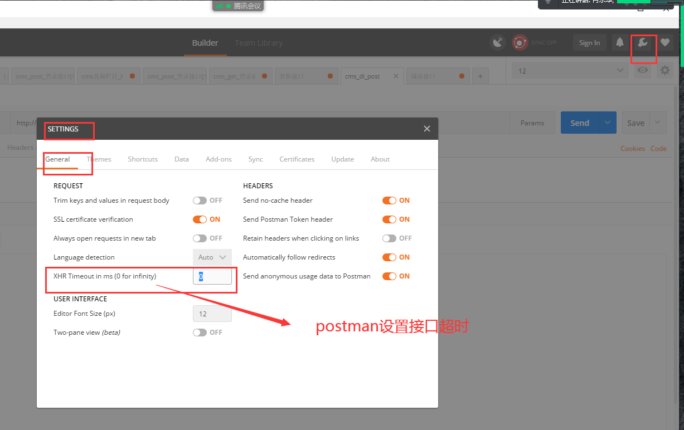The height and width of the screenshot is (430, 684).
Task: Open the interceptor satellite icon
Action: point(497,43)
